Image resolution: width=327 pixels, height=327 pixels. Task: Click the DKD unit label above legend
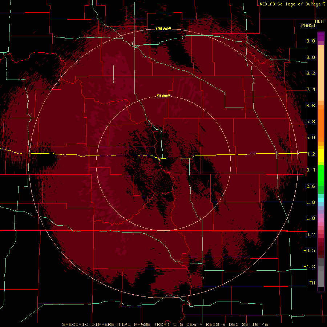point(319,22)
